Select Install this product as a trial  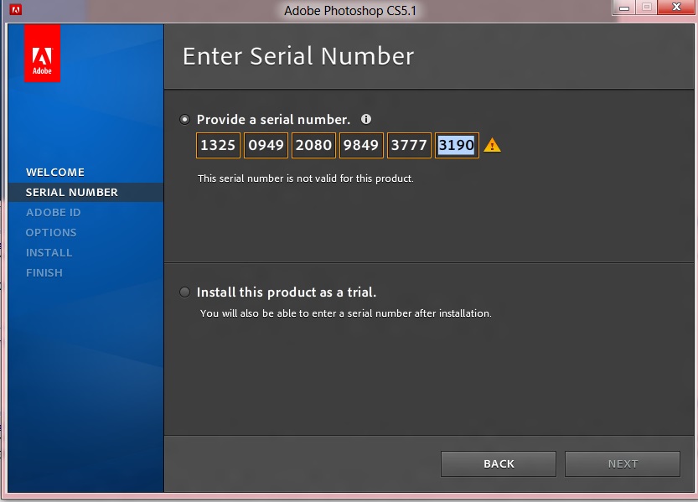[x=184, y=292]
